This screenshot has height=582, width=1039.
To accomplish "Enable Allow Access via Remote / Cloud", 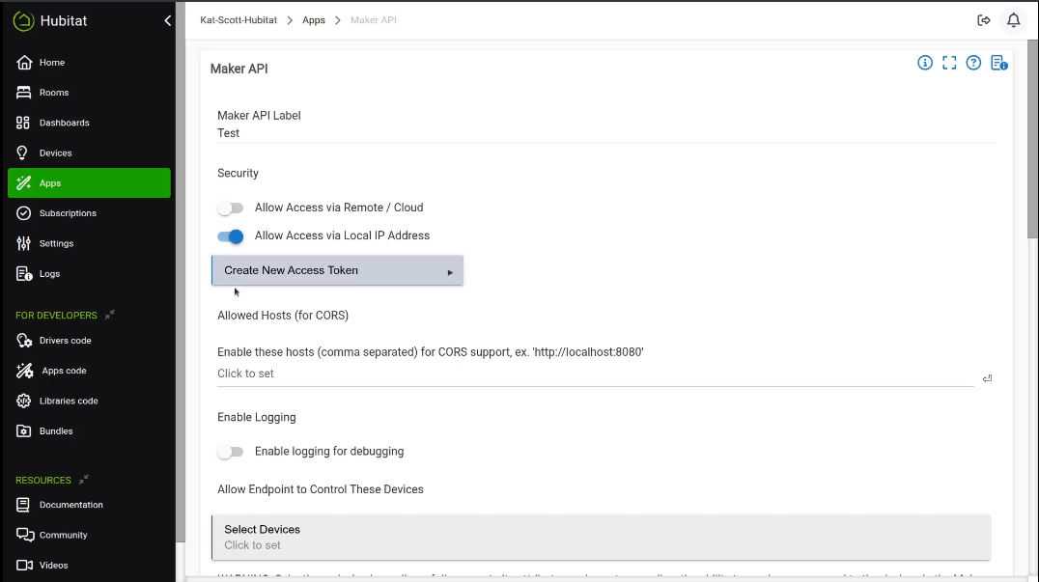I will click(x=230, y=208).
